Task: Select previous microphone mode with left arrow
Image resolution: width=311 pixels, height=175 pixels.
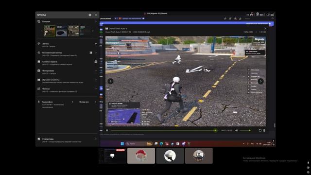Action: pos(72,102)
